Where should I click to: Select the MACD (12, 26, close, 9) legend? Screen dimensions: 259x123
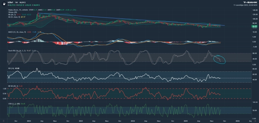click(17, 32)
